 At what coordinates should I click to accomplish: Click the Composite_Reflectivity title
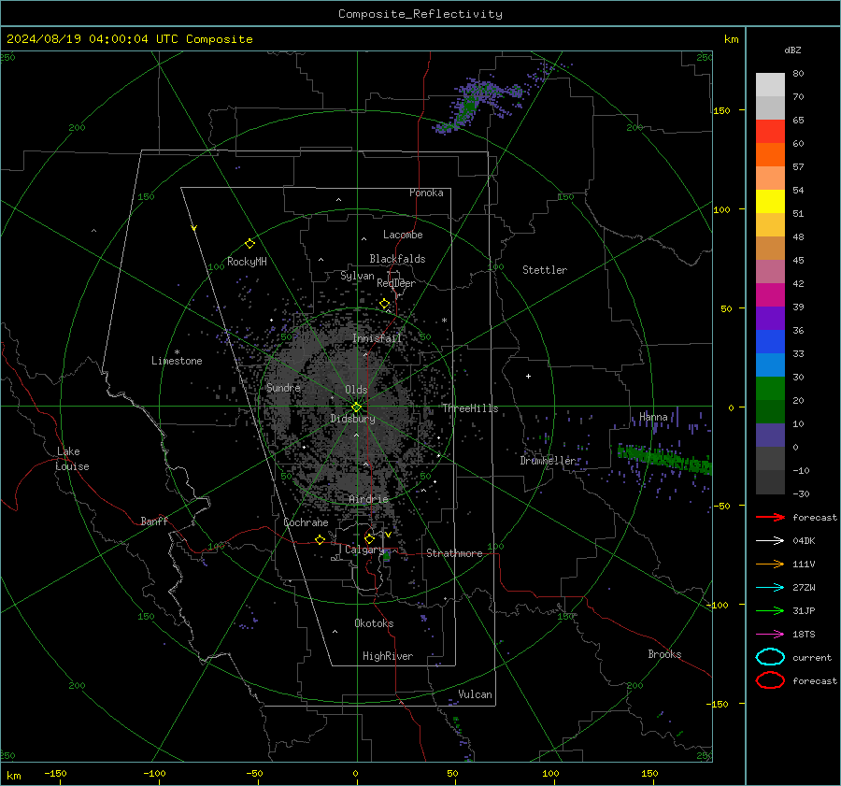click(x=420, y=14)
